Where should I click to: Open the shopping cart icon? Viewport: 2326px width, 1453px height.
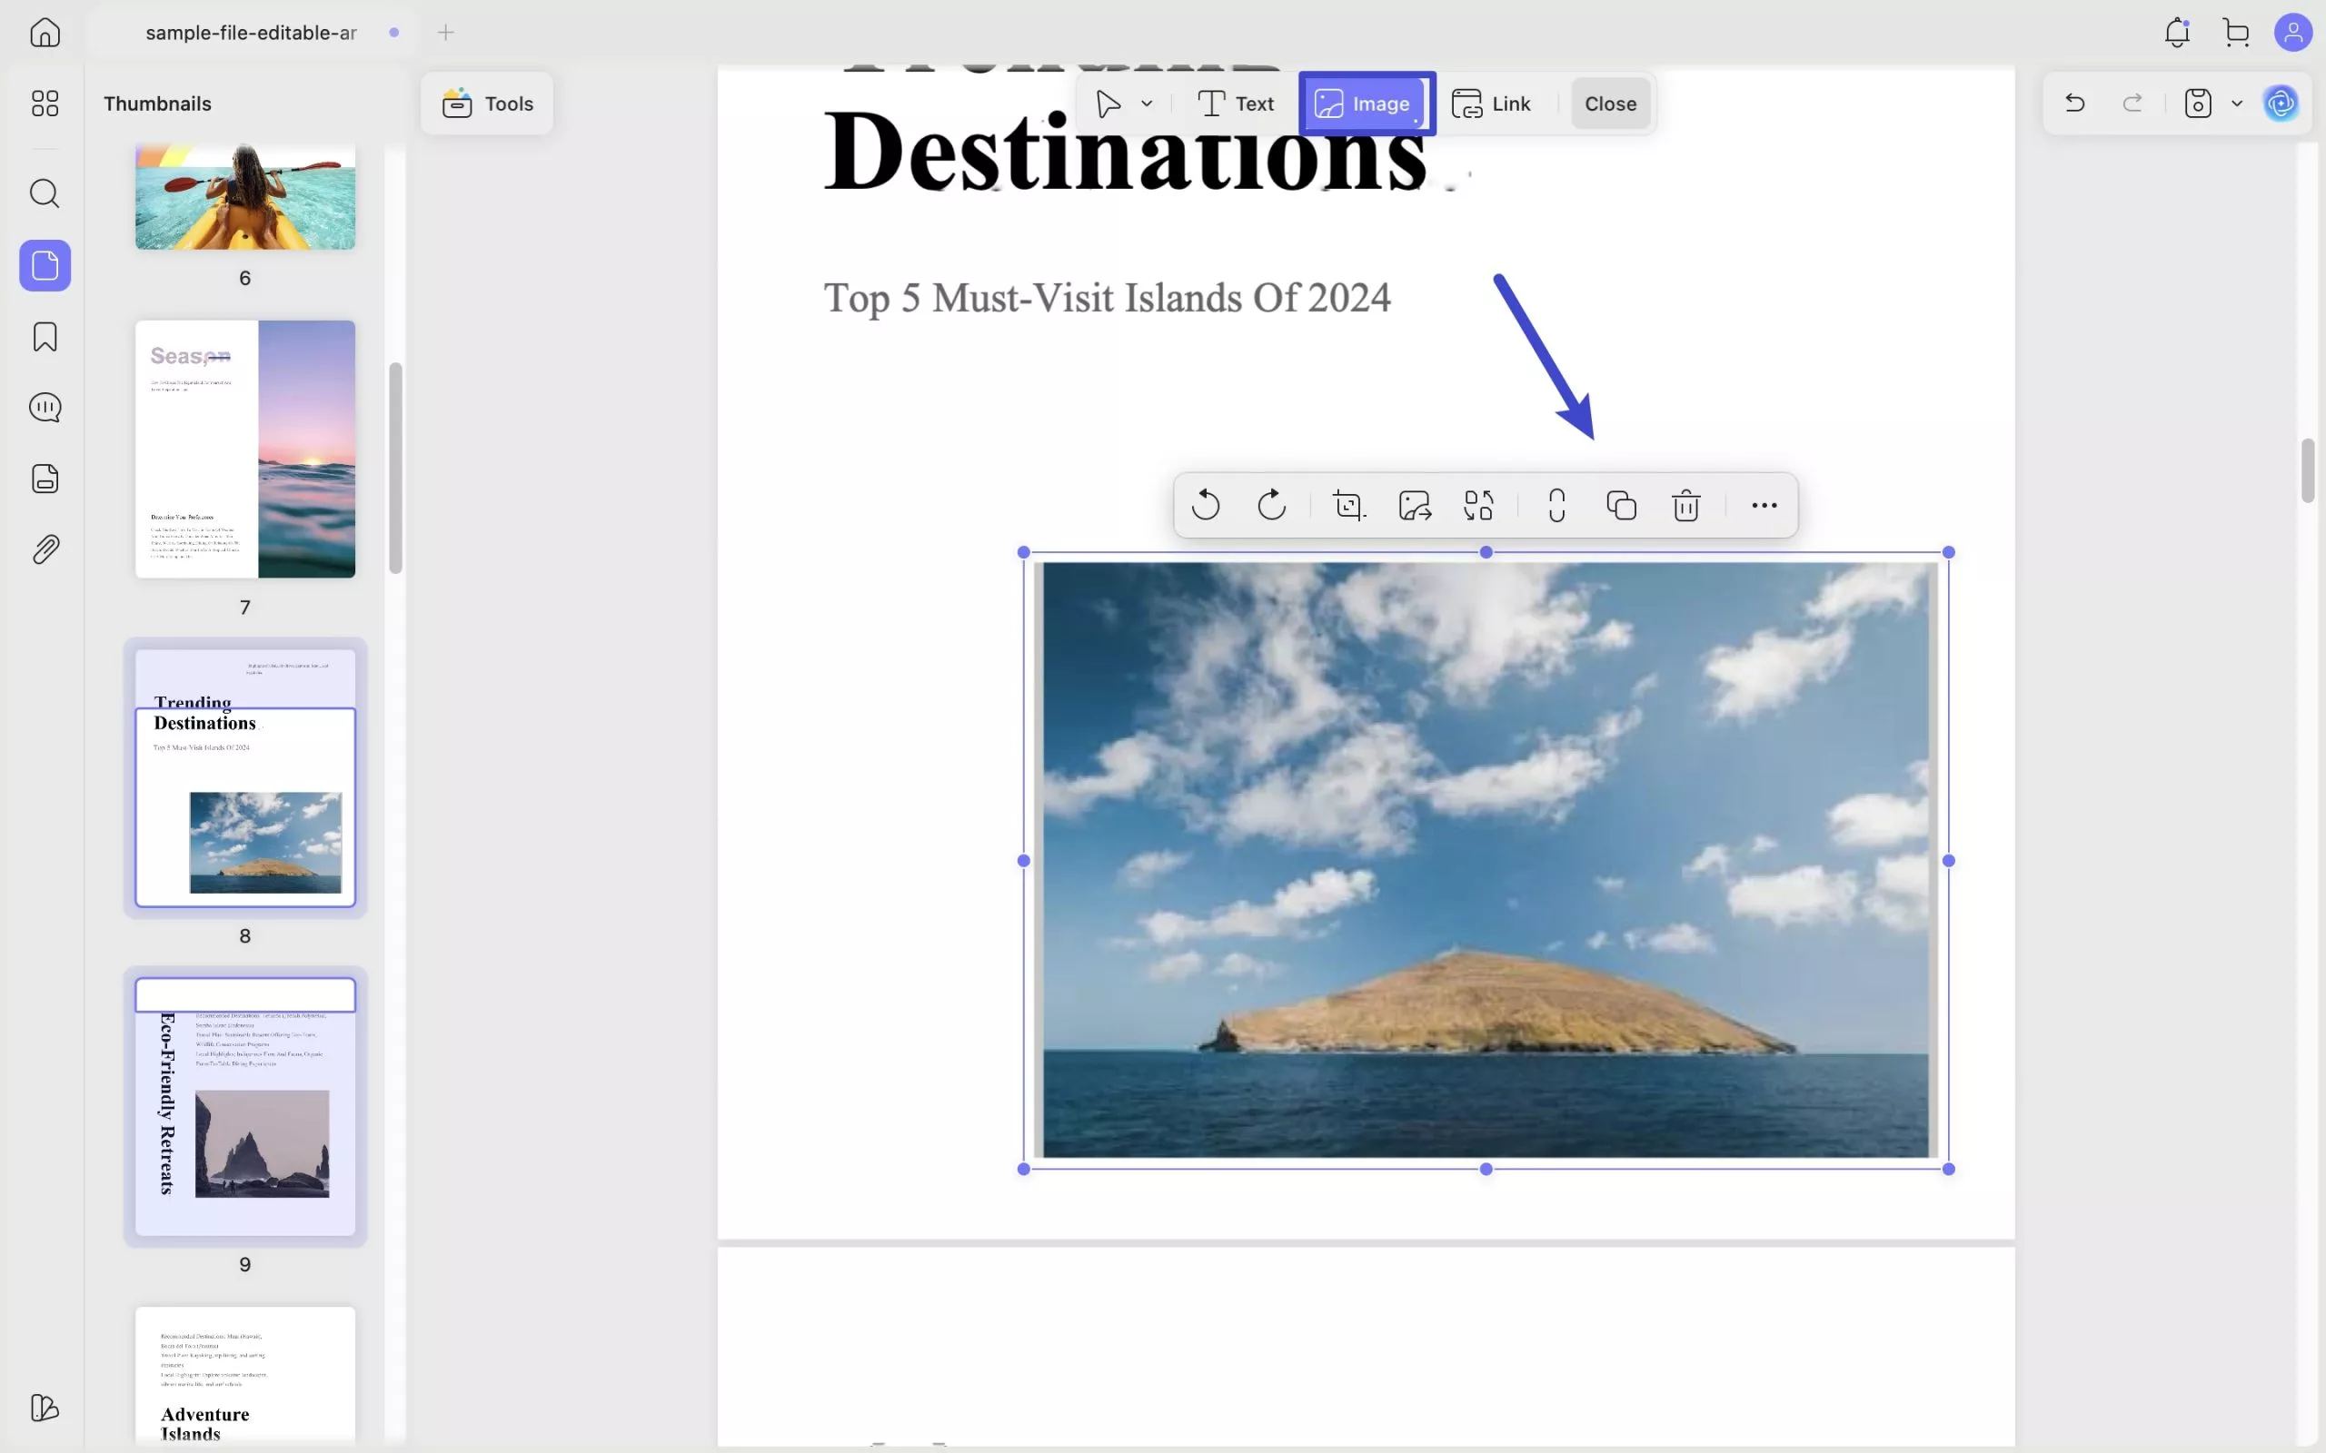(2237, 33)
